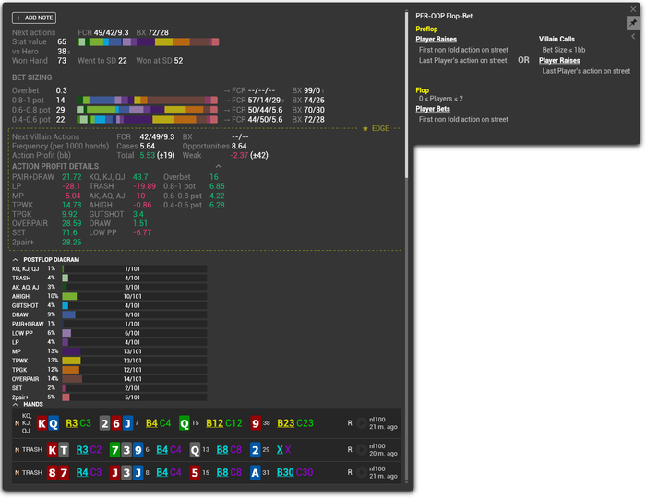646x498 pixels.
Task: Click the EDGE star icon
Action: click(365, 129)
